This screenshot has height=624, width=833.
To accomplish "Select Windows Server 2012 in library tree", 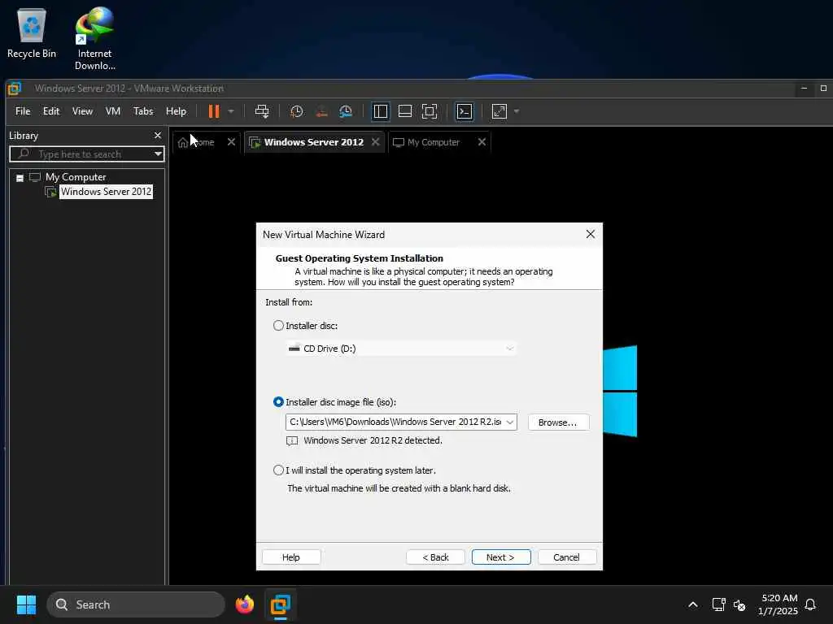I will [x=106, y=192].
